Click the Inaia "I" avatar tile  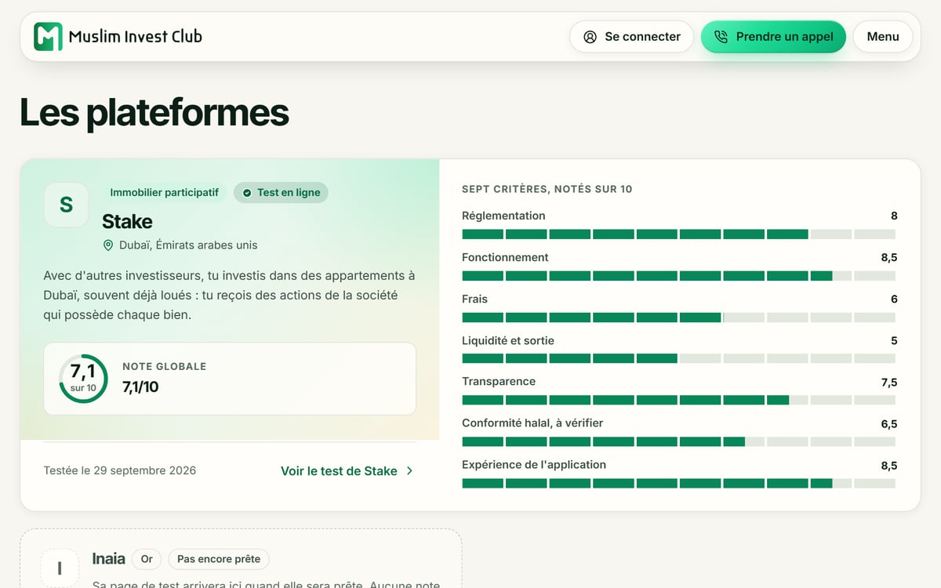(x=60, y=568)
